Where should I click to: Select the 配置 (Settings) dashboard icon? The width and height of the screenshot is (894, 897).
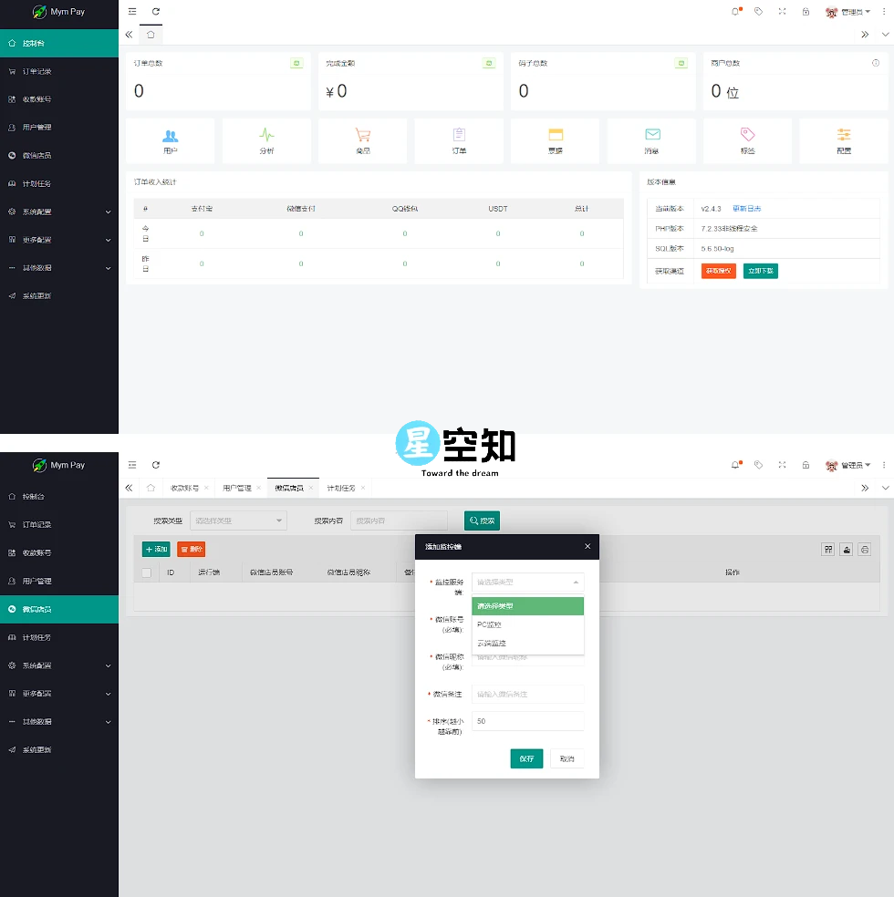click(844, 140)
